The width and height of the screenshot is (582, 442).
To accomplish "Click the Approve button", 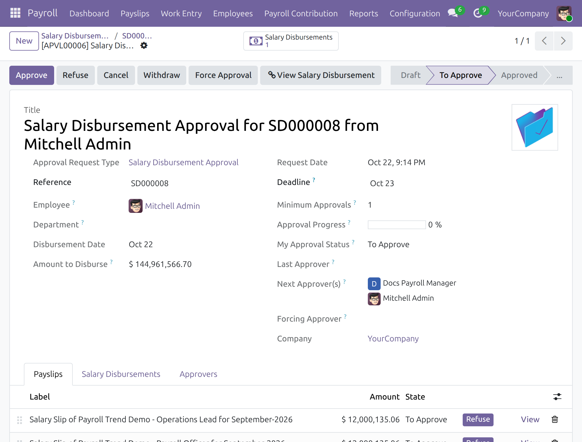I will tap(31, 75).
